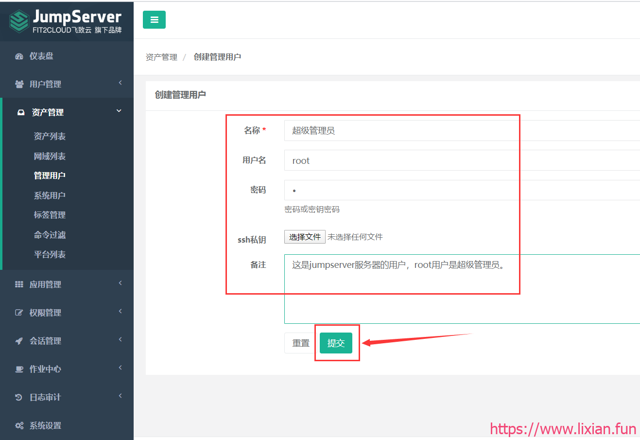This screenshot has height=440, width=640.
Task: Click the 名称 field label
Action: 252,130
